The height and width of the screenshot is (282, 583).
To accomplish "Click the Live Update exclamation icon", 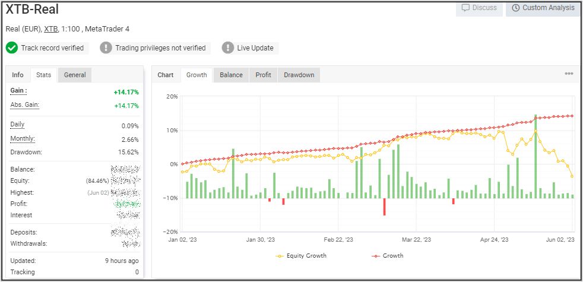I will click(x=228, y=48).
